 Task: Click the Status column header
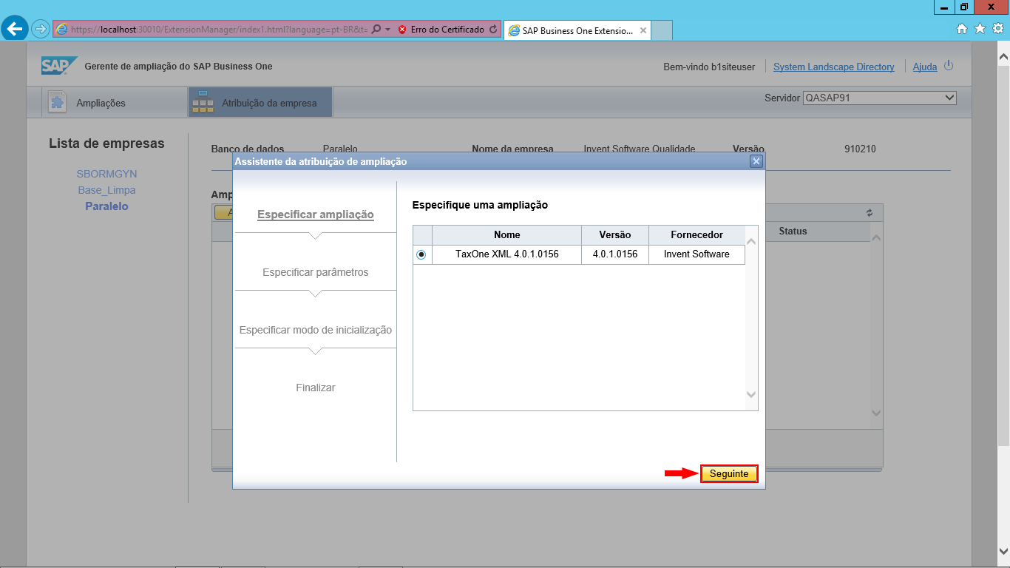(x=793, y=231)
